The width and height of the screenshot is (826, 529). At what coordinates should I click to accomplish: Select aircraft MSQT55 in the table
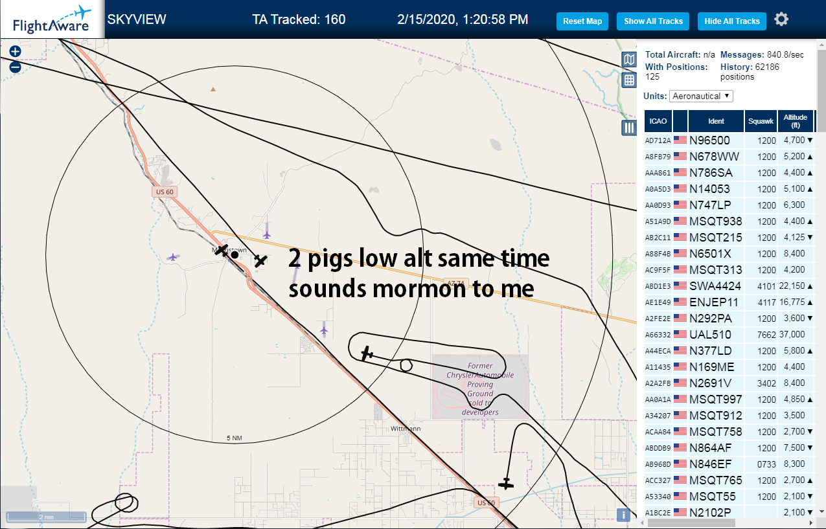coord(729,496)
